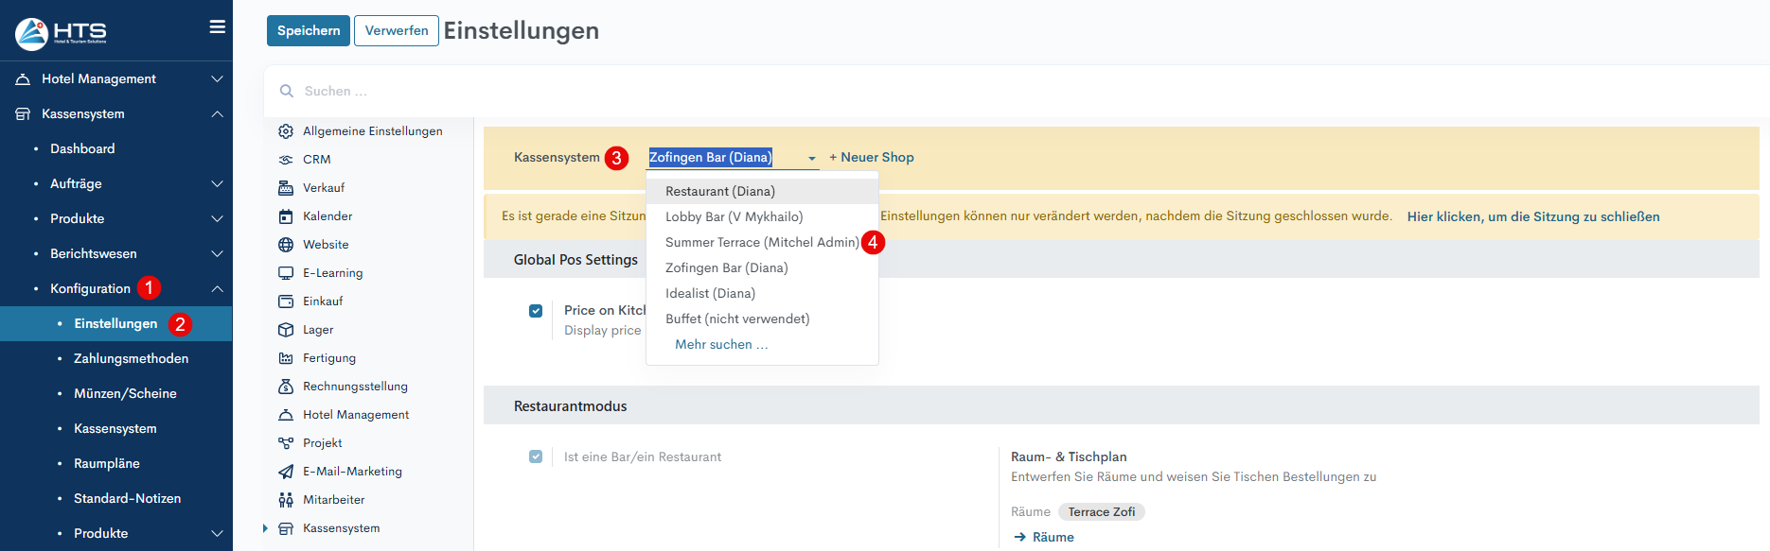The width and height of the screenshot is (1770, 551).
Task: Open CRM settings icon in settings list
Action: [286, 160]
